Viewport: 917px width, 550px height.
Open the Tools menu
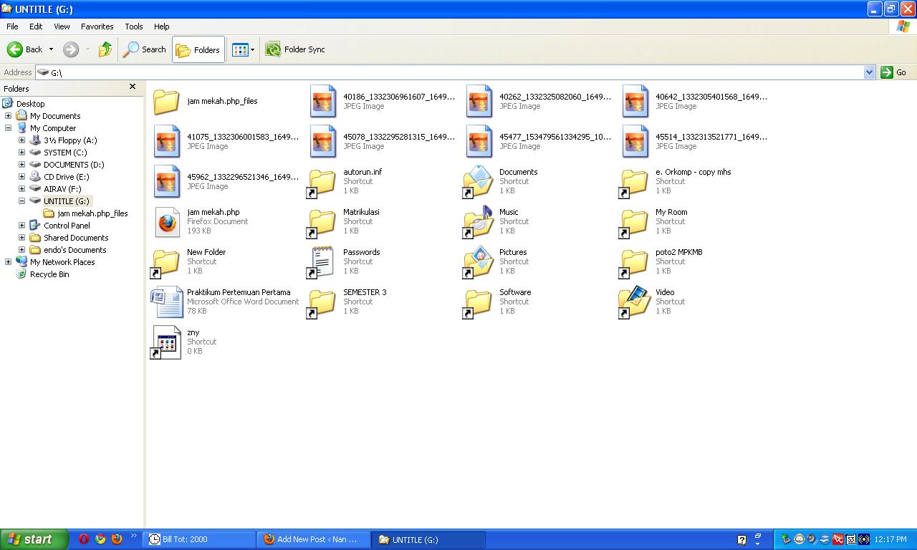coord(134,26)
